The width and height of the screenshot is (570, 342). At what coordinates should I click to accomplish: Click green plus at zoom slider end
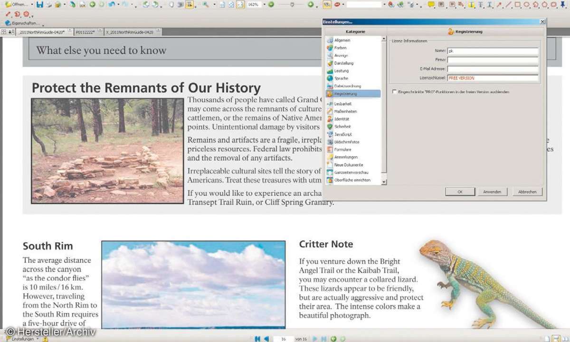[x=311, y=4]
